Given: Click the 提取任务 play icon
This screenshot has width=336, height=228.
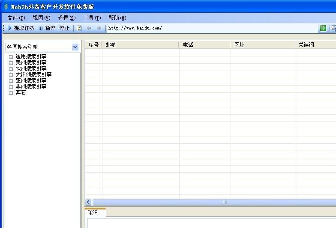Looking at the screenshot, I should [9, 28].
